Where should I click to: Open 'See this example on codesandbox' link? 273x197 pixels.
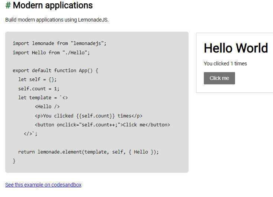[43, 185]
